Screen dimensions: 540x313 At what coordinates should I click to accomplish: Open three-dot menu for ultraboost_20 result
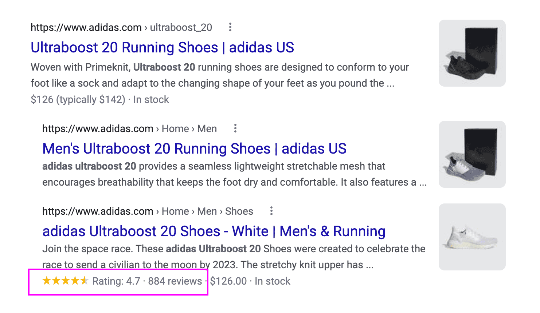pos(230,27)
